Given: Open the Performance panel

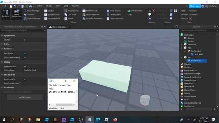Looking at the screenshot, I should 90,11.
